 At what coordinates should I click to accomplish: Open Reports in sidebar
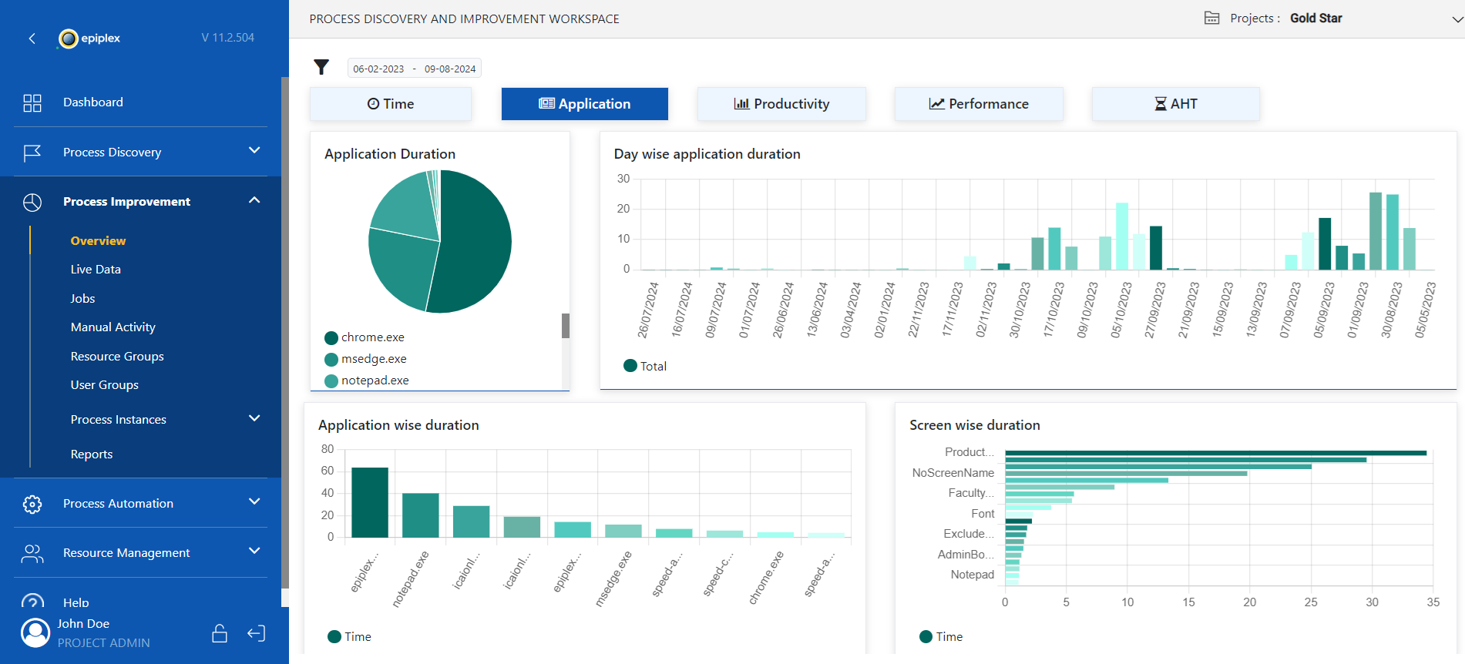tap(92, 454)
